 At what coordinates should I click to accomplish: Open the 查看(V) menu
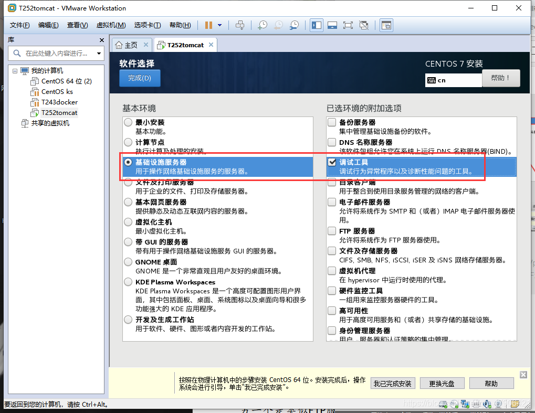pos(78,25)
